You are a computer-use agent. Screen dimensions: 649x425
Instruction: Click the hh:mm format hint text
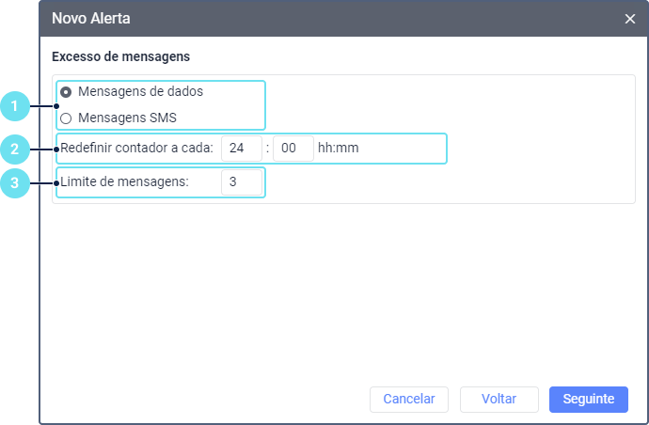tap(339, 149)
